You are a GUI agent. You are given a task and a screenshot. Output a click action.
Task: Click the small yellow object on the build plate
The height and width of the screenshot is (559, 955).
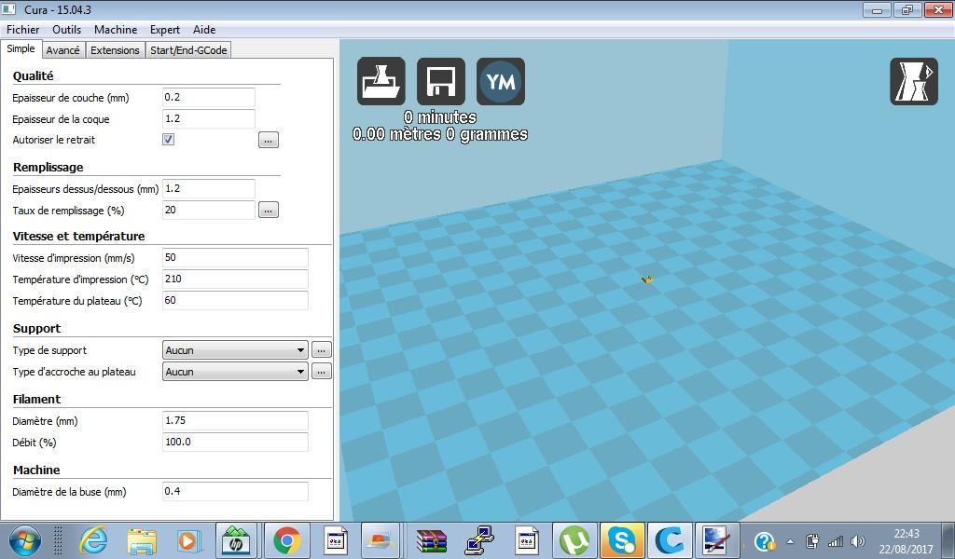pyautogui.click(x=647, y=279)
